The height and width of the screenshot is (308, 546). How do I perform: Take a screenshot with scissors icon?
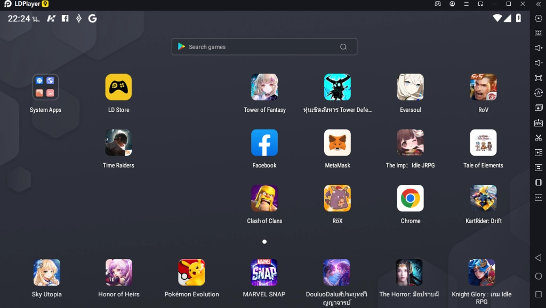[539, 138]
